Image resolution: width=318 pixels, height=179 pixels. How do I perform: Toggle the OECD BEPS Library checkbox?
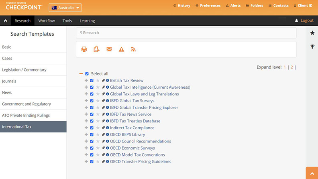pyautogui.click(x=92, y=134)
